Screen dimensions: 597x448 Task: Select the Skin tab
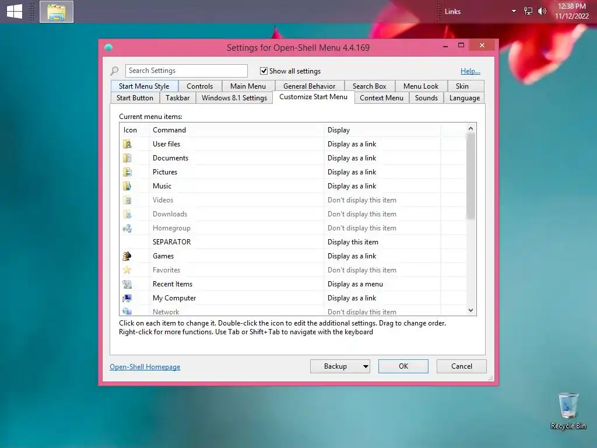pyautogui.click(x=462, y=86)
